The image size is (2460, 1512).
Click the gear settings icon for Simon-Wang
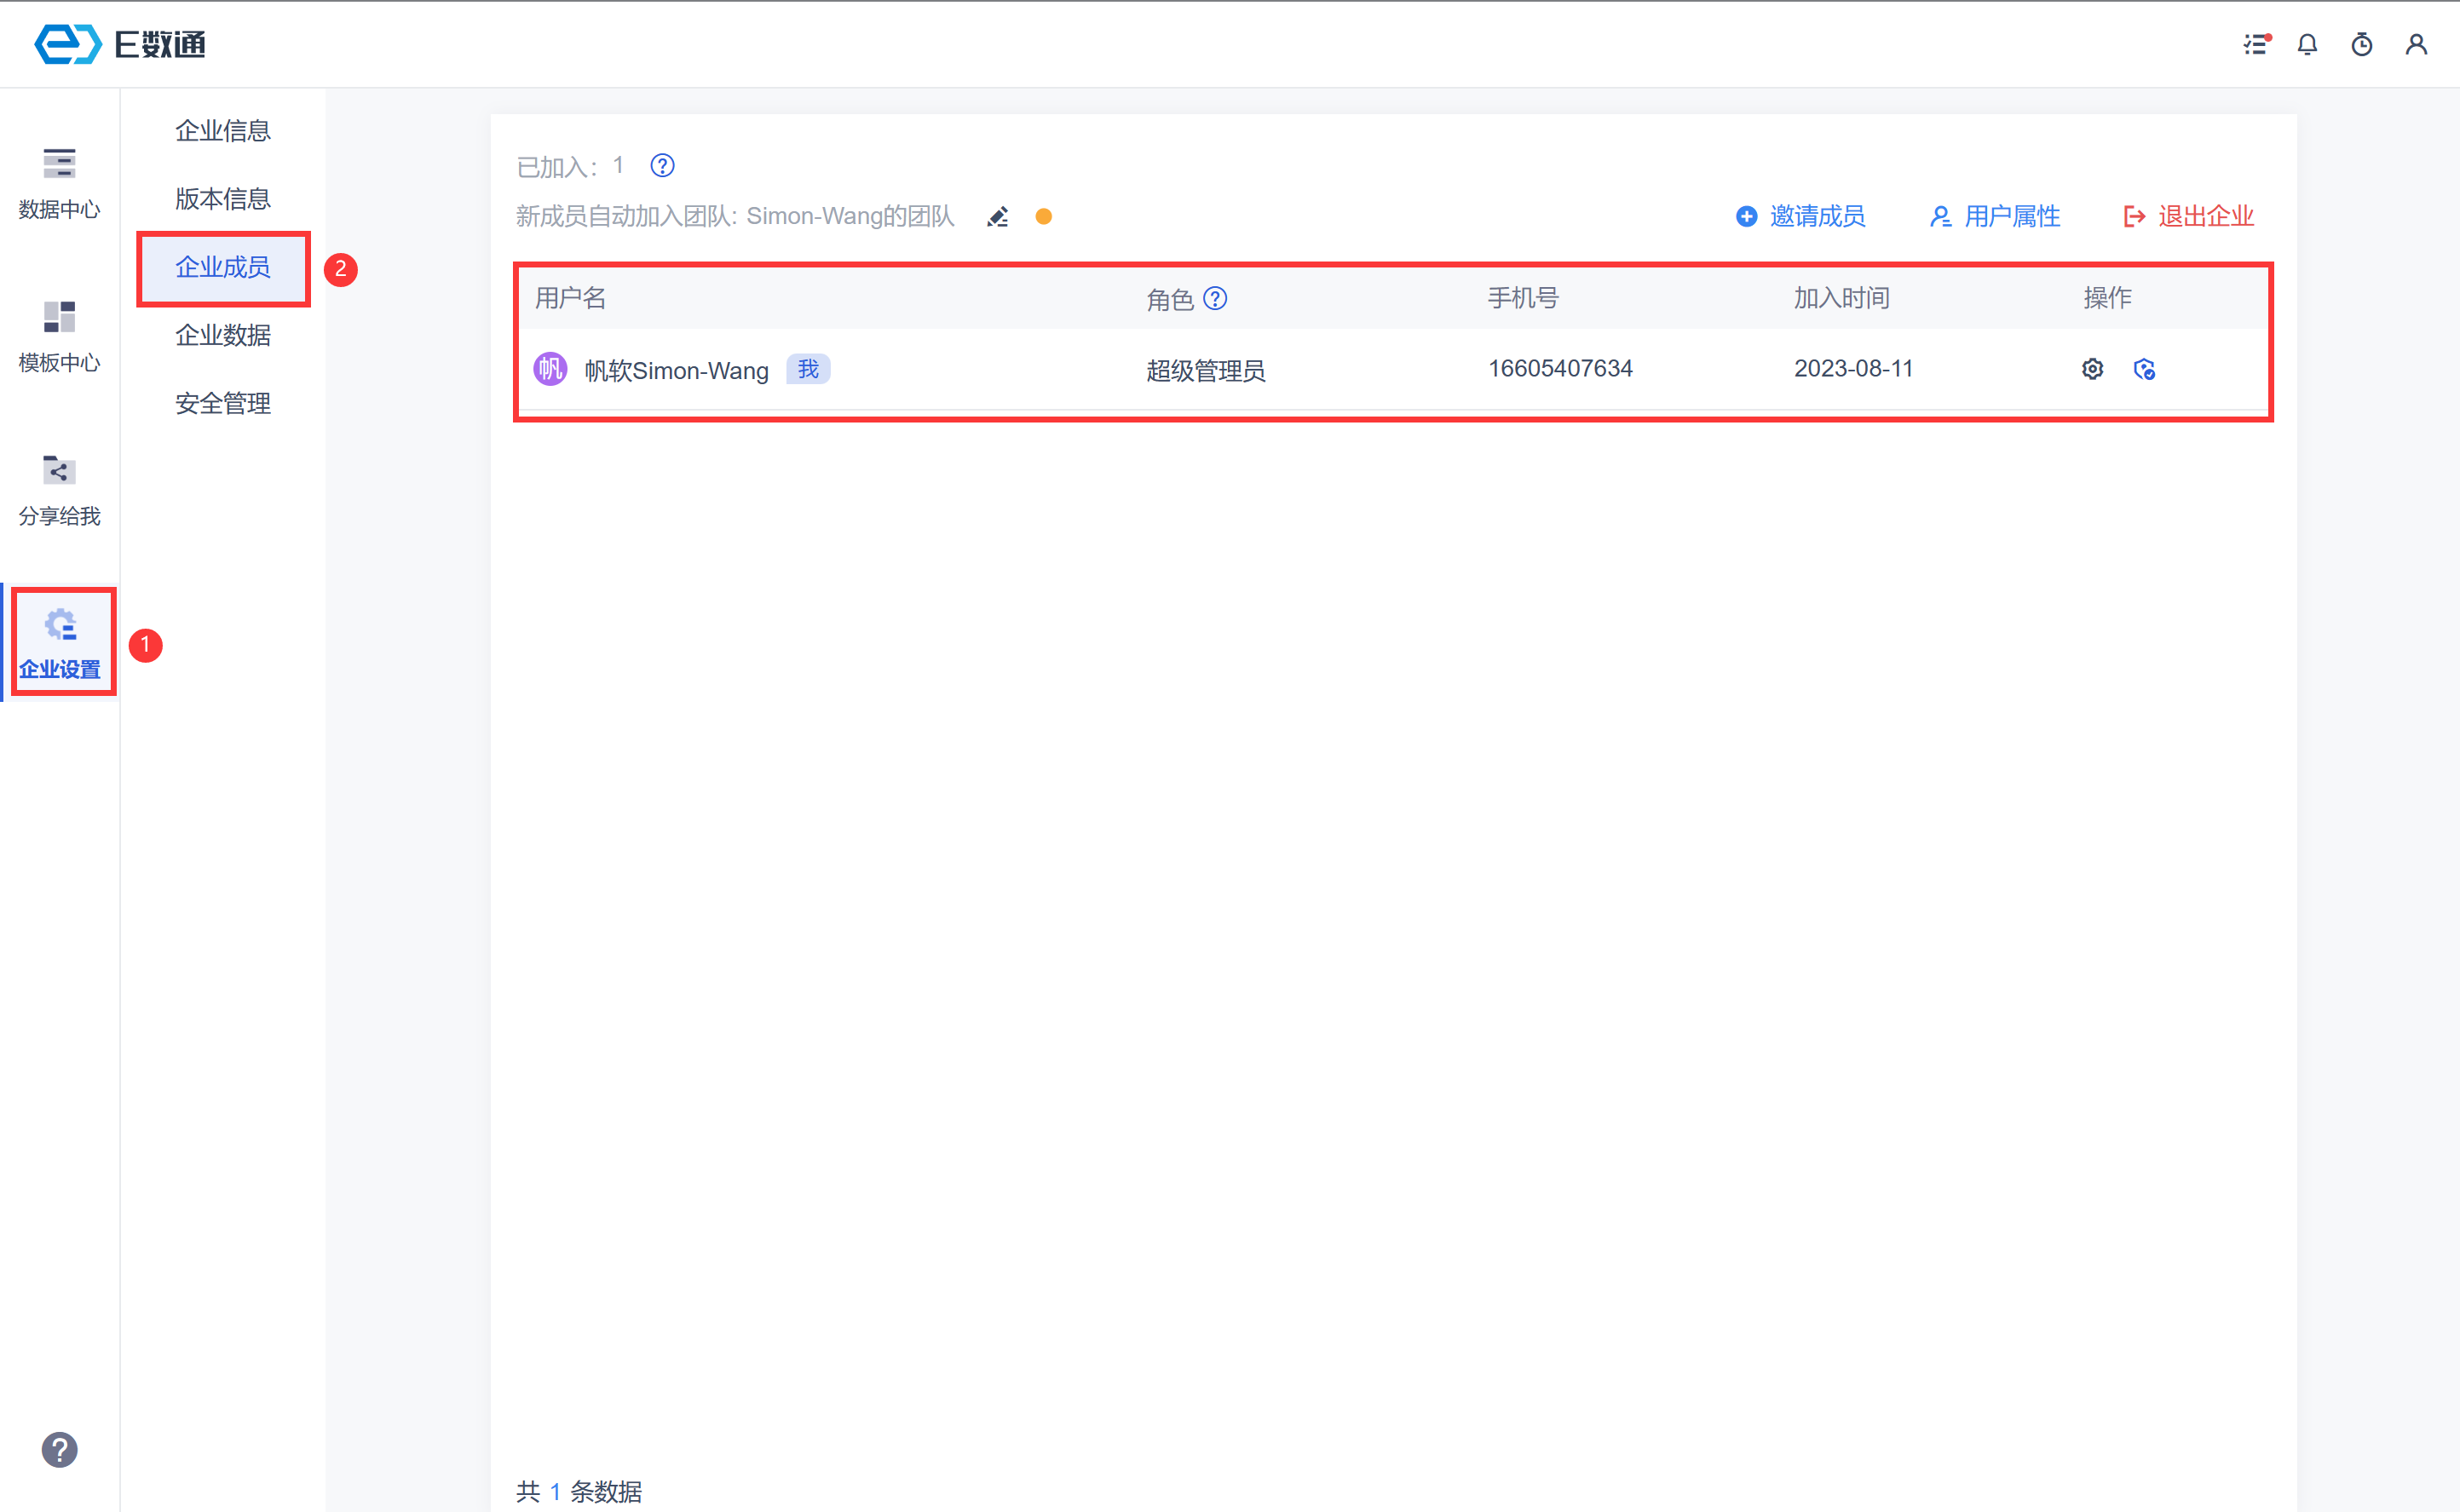[2092, 369]
